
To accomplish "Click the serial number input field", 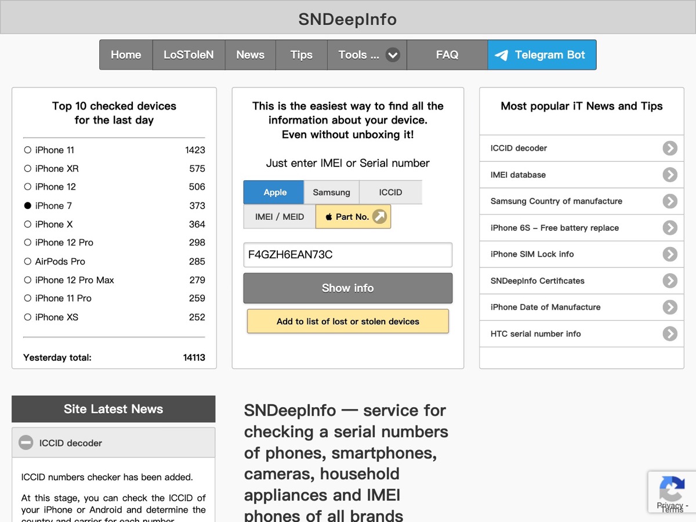I will click(348, 255).
